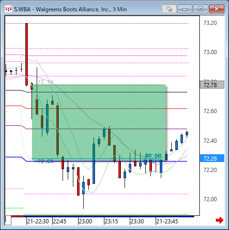This screenshot has width=229, height=230.
Task: Click the 23:00 time axis label
Action: [x=86, y=222]
